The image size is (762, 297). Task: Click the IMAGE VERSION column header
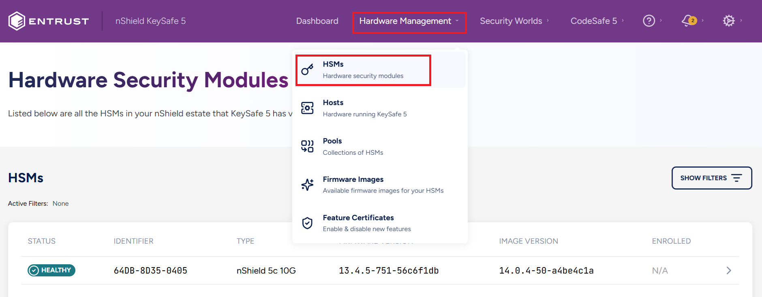pyautogui.click(x=529, y=241)
